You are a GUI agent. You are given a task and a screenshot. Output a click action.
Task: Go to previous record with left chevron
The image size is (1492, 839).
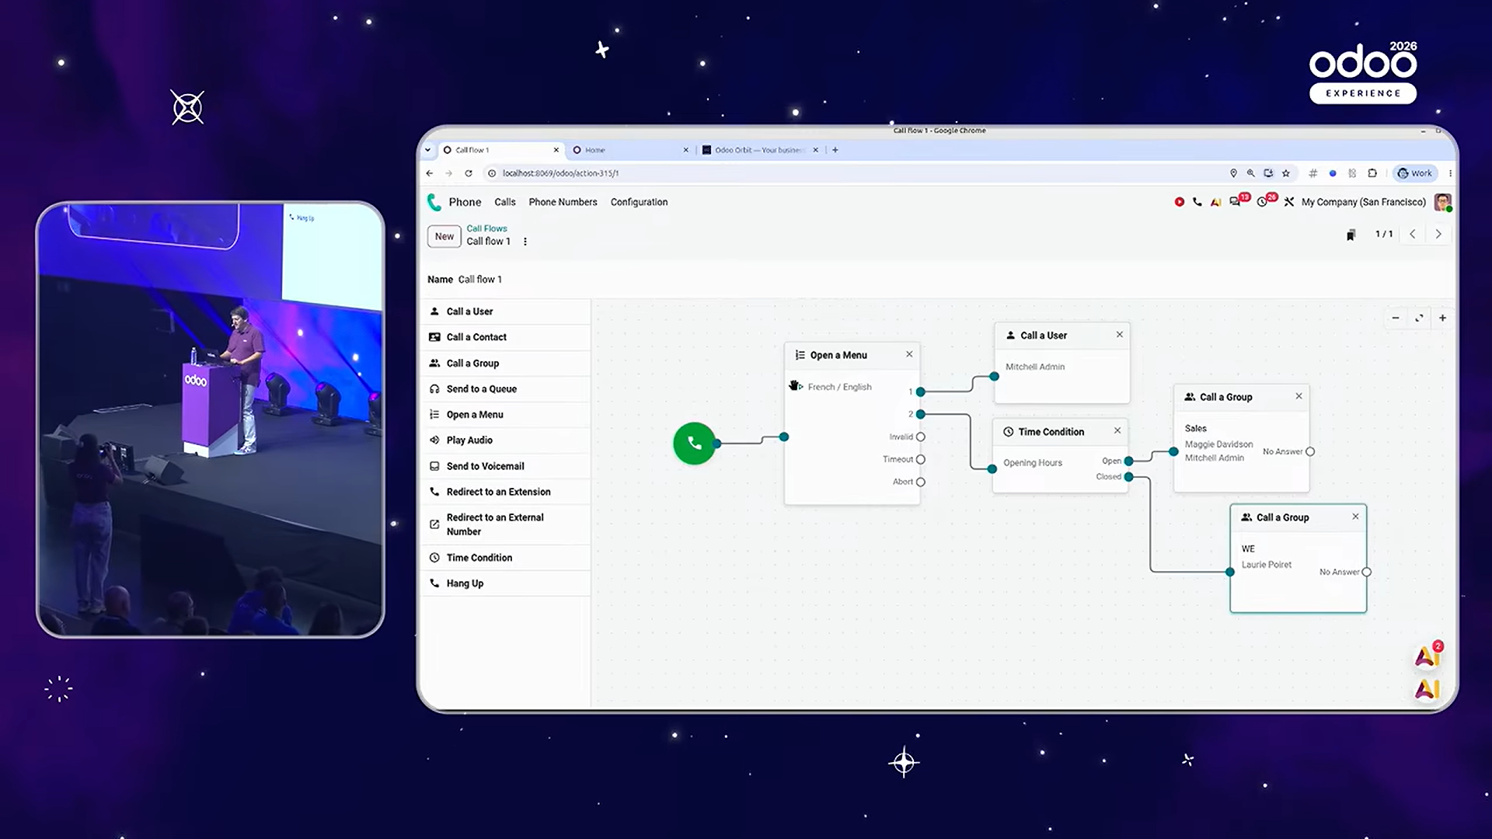pyautogui.click(x=1413, y=234)
